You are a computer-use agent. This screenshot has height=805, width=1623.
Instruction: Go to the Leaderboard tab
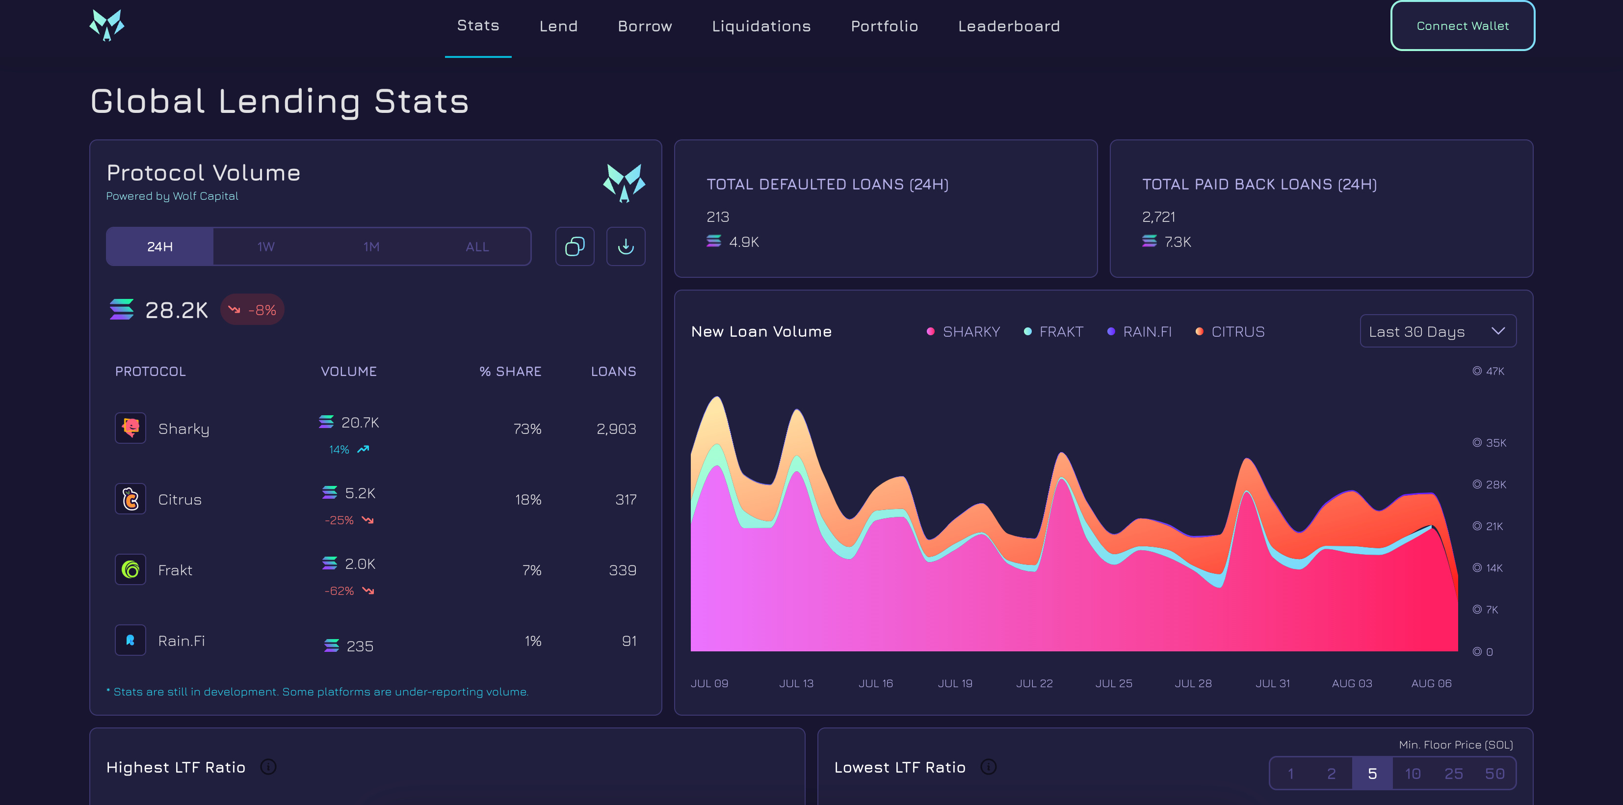click(x=1008, y=26)
